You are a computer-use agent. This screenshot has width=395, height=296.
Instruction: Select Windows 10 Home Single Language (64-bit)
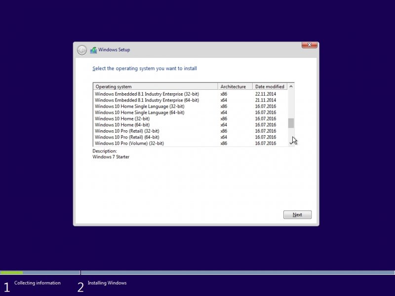pyautogui.click(x=191, y=112)
